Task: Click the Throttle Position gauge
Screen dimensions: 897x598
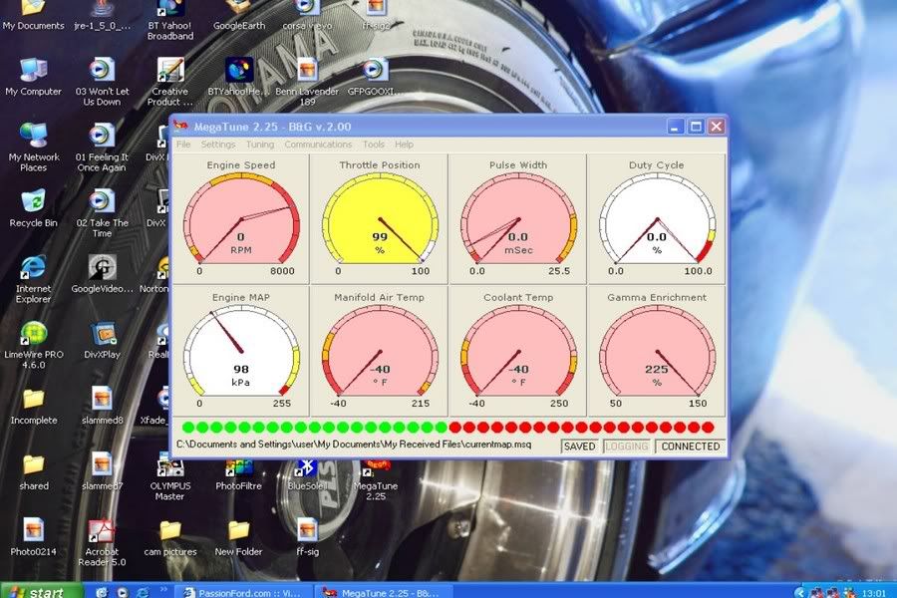Action: point(380,218)
